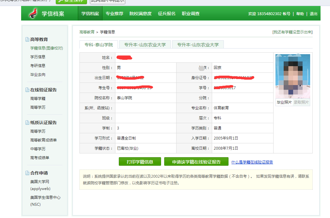Image resolution: width=330 pixels, height=218 pixels.
Task: Open the 征兵报名 menu item
Action: [167, 13]
